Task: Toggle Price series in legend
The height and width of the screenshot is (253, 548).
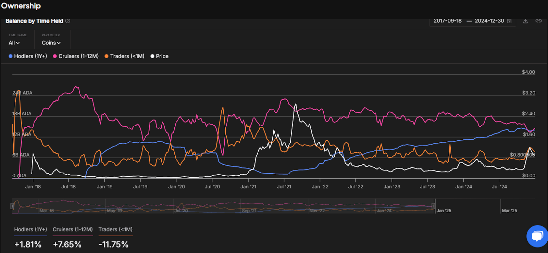Action: click(x=159, y=56)
